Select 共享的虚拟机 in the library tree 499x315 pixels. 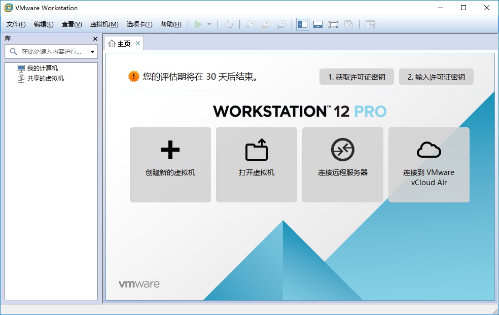41,78
